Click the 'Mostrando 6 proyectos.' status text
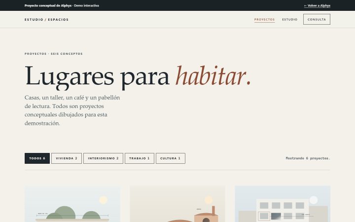The height and width of the screenshot is (222, 355). pyautogui.click(x=308, y=158)
